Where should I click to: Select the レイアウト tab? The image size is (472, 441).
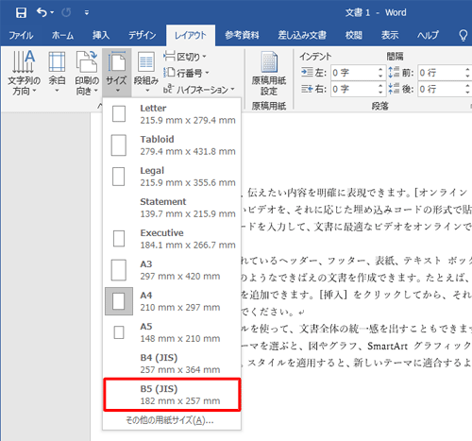[x=191, y=35]
